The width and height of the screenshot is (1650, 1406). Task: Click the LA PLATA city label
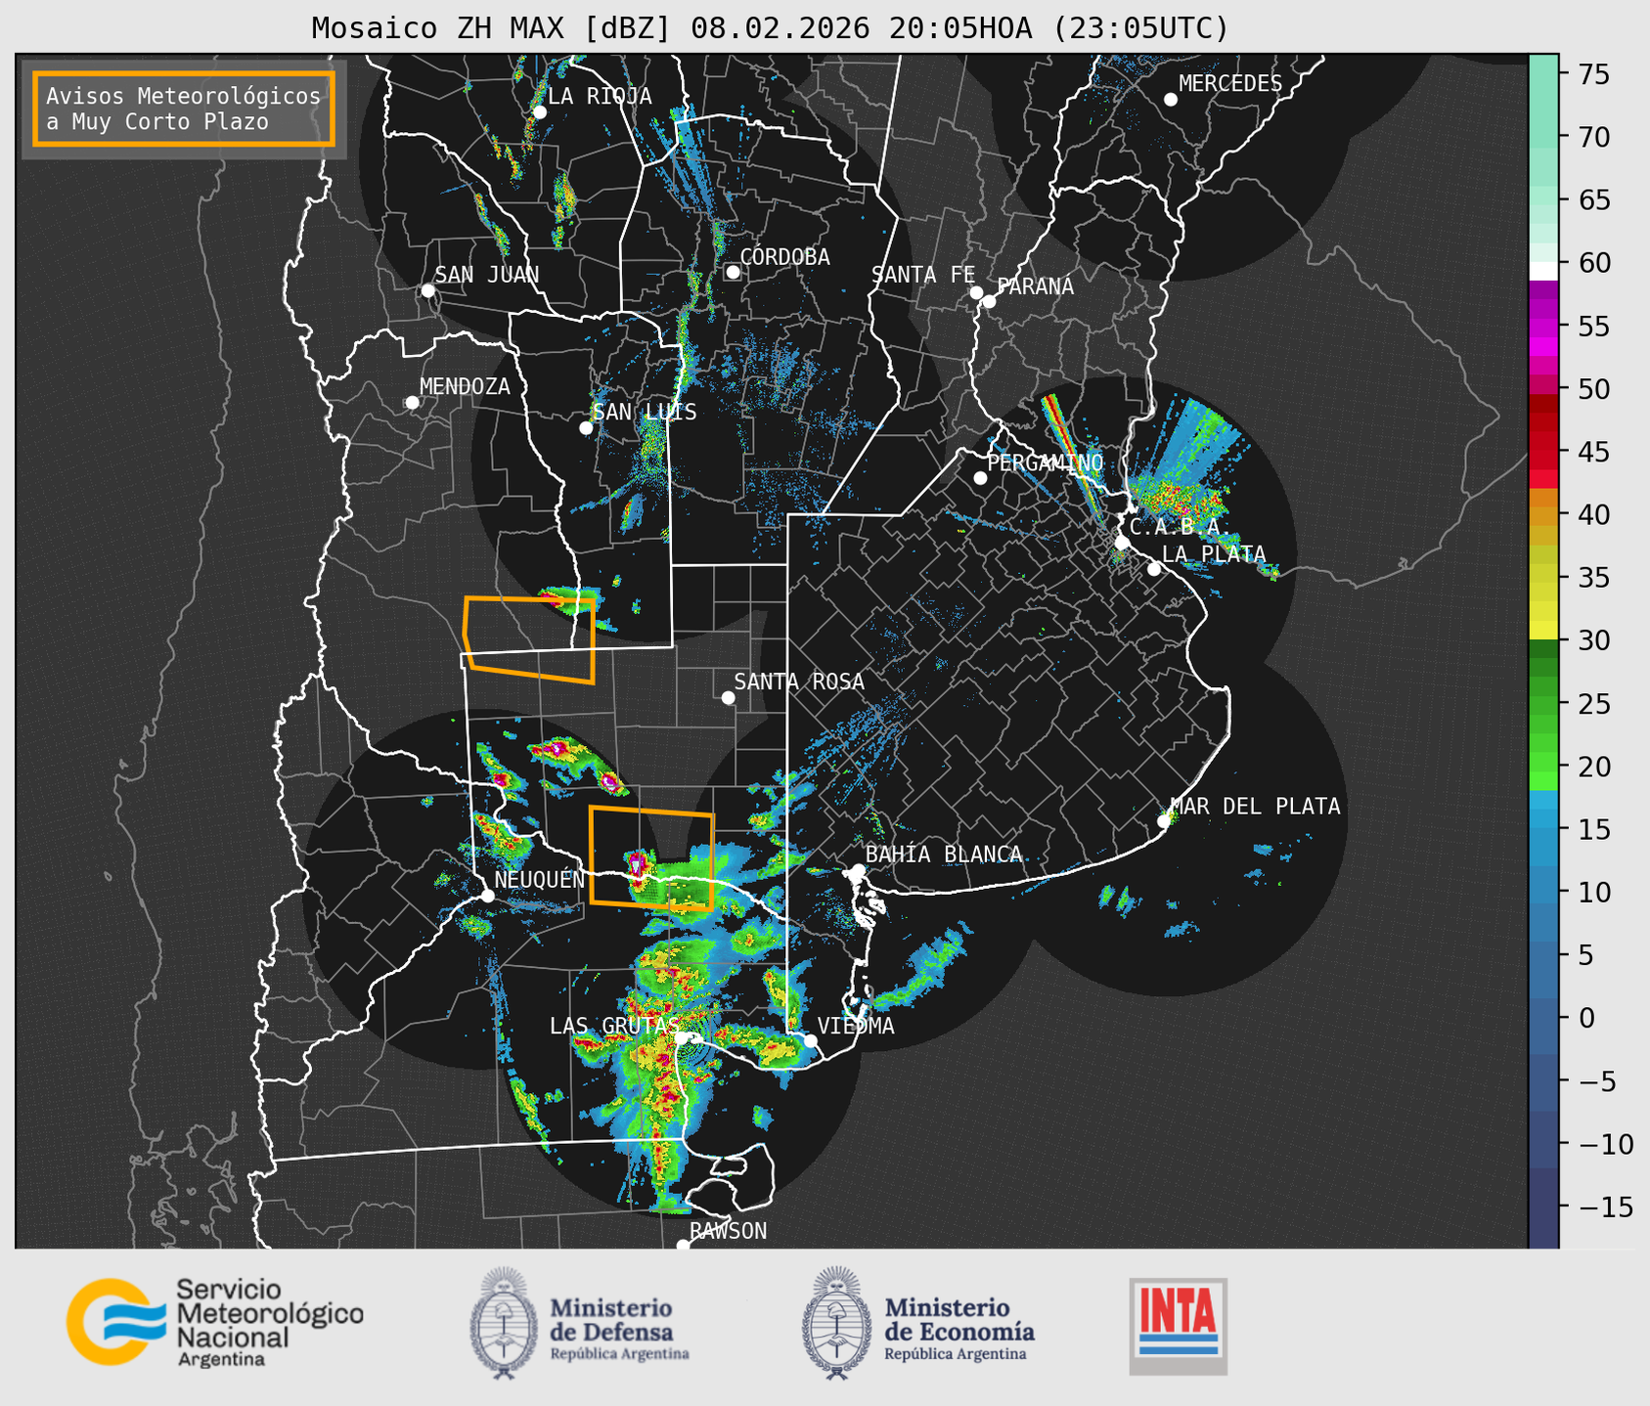coord(1214,554)
